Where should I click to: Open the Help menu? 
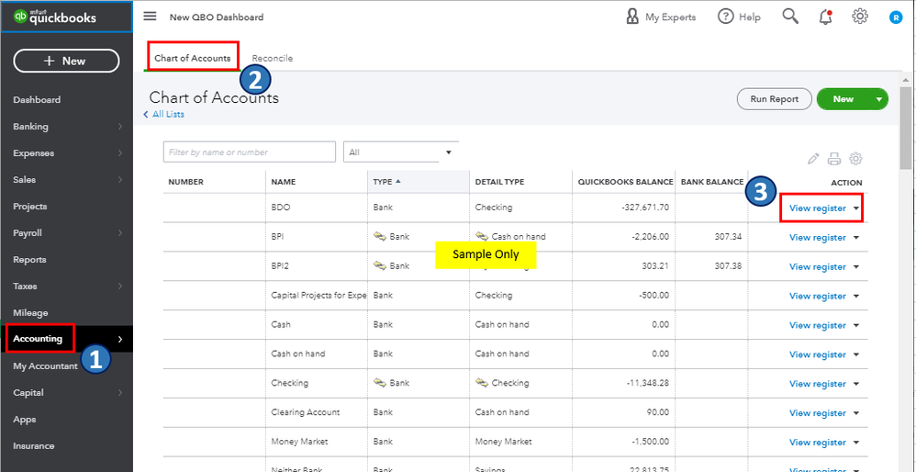click(739, 17)
